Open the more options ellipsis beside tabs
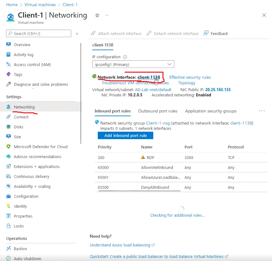Screen dimensions: 272x261 coord(262,111)
